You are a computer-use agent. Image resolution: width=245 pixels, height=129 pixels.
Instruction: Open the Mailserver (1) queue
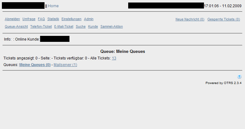tap(65, 65)
